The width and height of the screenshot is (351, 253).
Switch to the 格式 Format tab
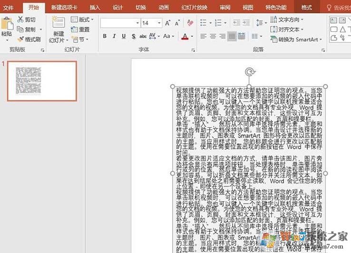306,8
